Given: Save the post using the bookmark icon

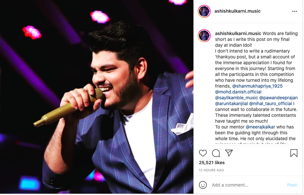Looking at the screenshot, I should [294, 153].
